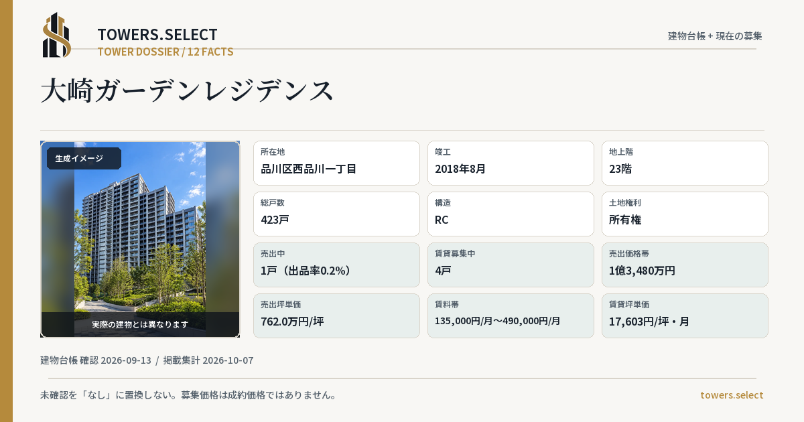
Task: Click the 構造 card showing RC
Action: pos(511,214)
